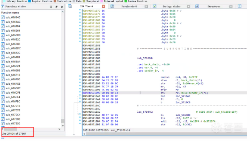Click the function icon beside sub_616790
The image size is (250, 141).
coord(3,79)
